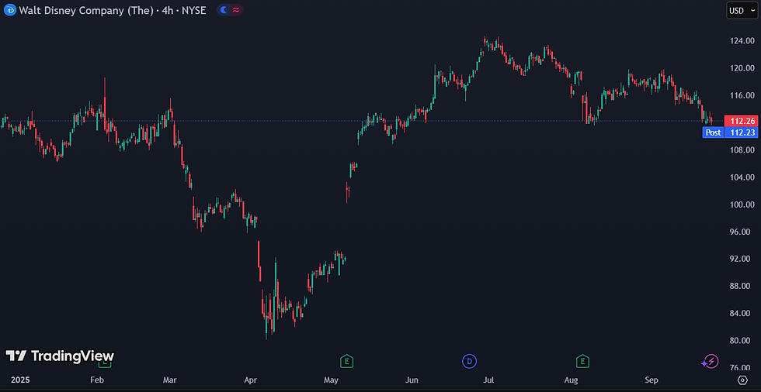The width and height of the screenshot is (761, 392).
Task: Click the 108.00 price axis label
Action: click(742, 150)
